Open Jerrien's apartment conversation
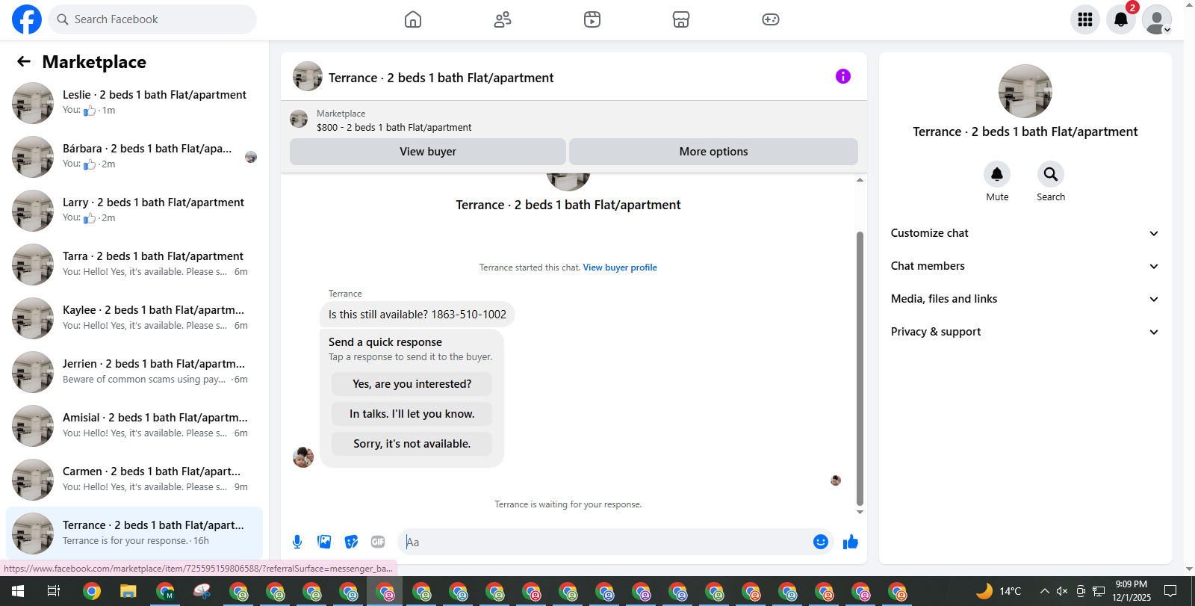1195x606 pixels. click(134, 372)
